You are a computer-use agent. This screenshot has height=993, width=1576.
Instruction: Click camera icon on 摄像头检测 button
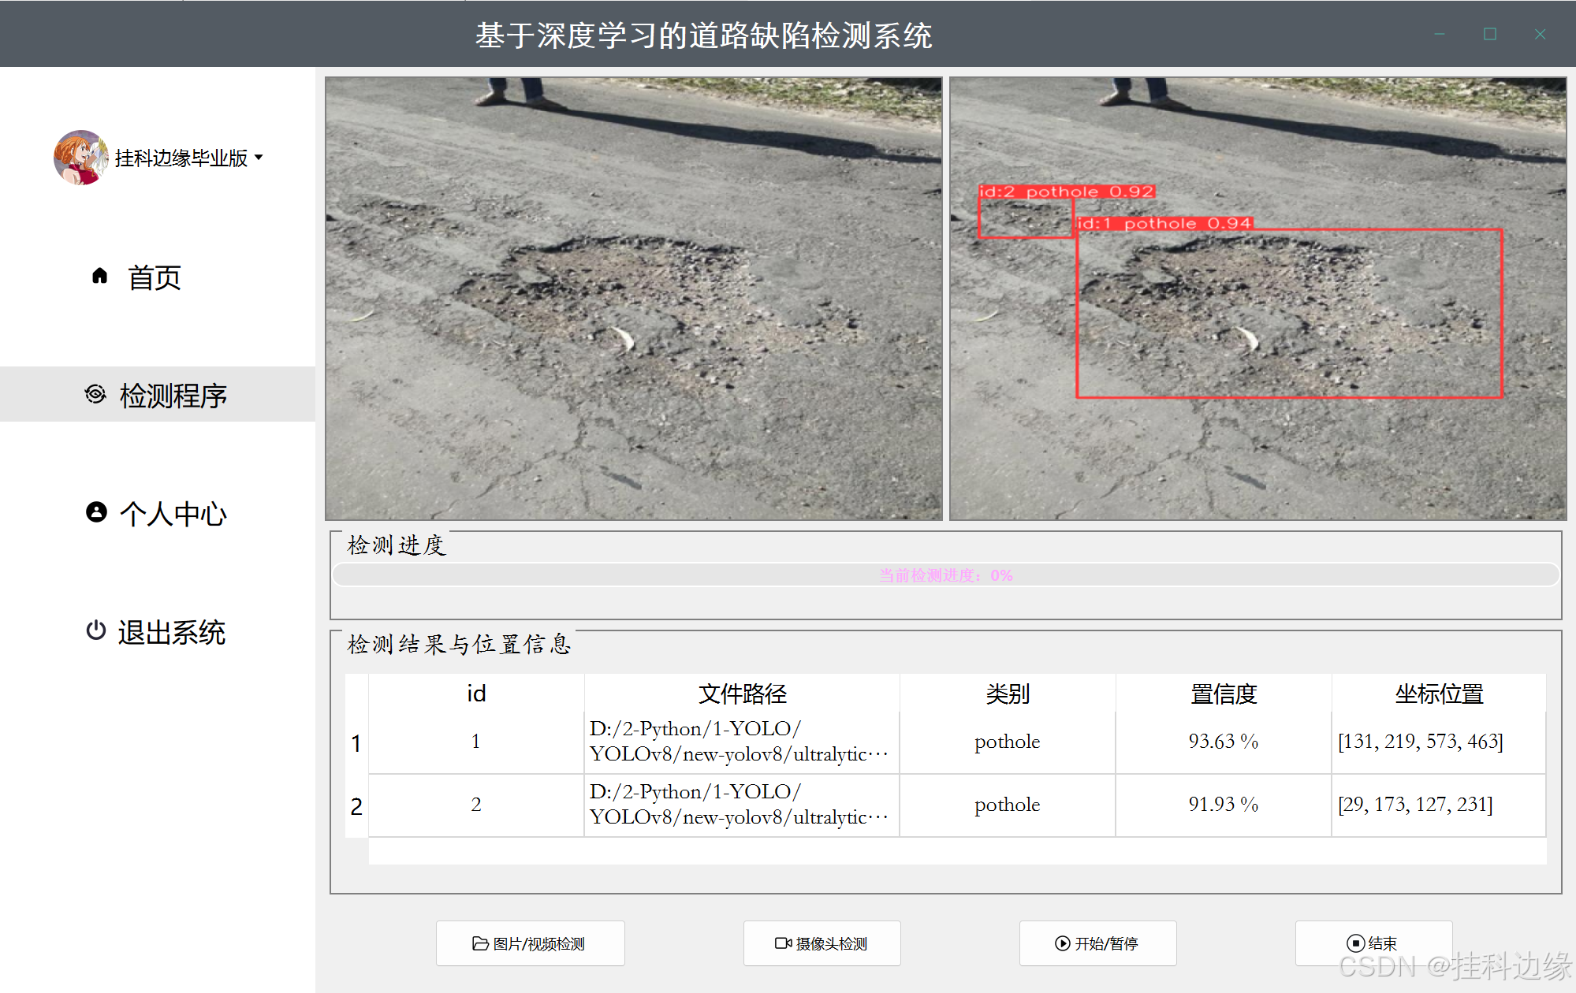[x=783, y=943]
